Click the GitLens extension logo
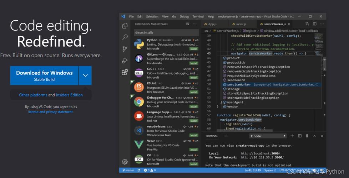 [x=139, y=59]
